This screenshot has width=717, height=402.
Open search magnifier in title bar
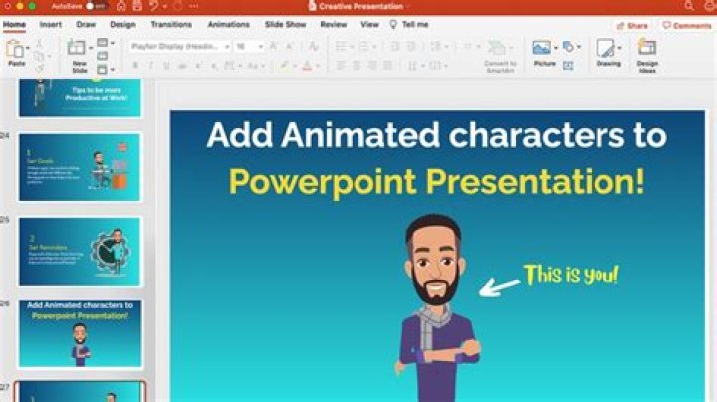point(690,6)
